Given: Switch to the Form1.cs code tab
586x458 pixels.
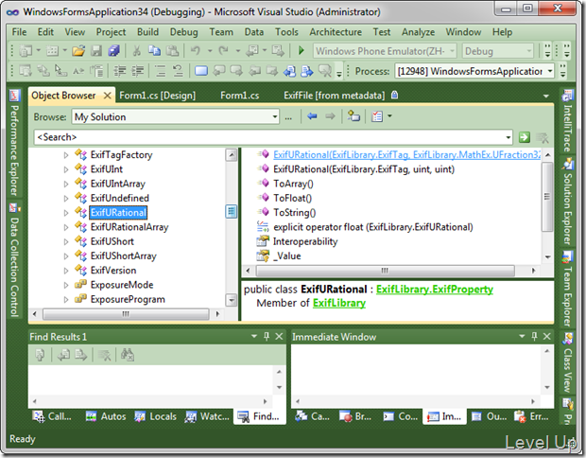Looking at the screenshot, I should point(239,96).
